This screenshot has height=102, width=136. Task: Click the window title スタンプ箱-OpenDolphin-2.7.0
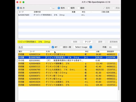96,2
